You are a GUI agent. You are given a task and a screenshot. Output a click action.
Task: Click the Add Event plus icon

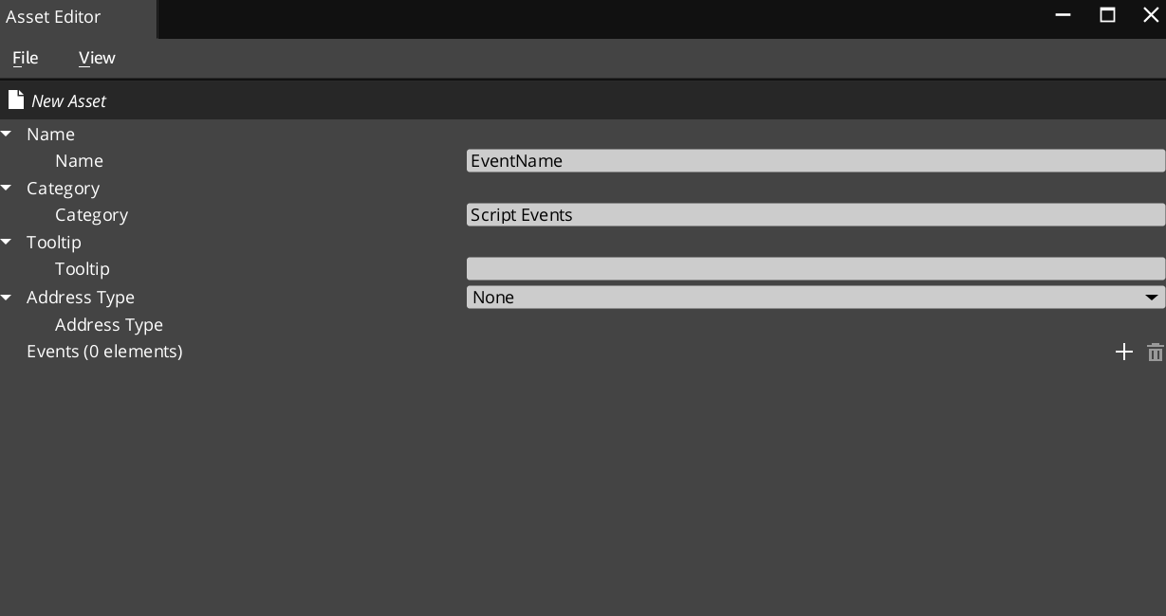[x=1124, y=352]
